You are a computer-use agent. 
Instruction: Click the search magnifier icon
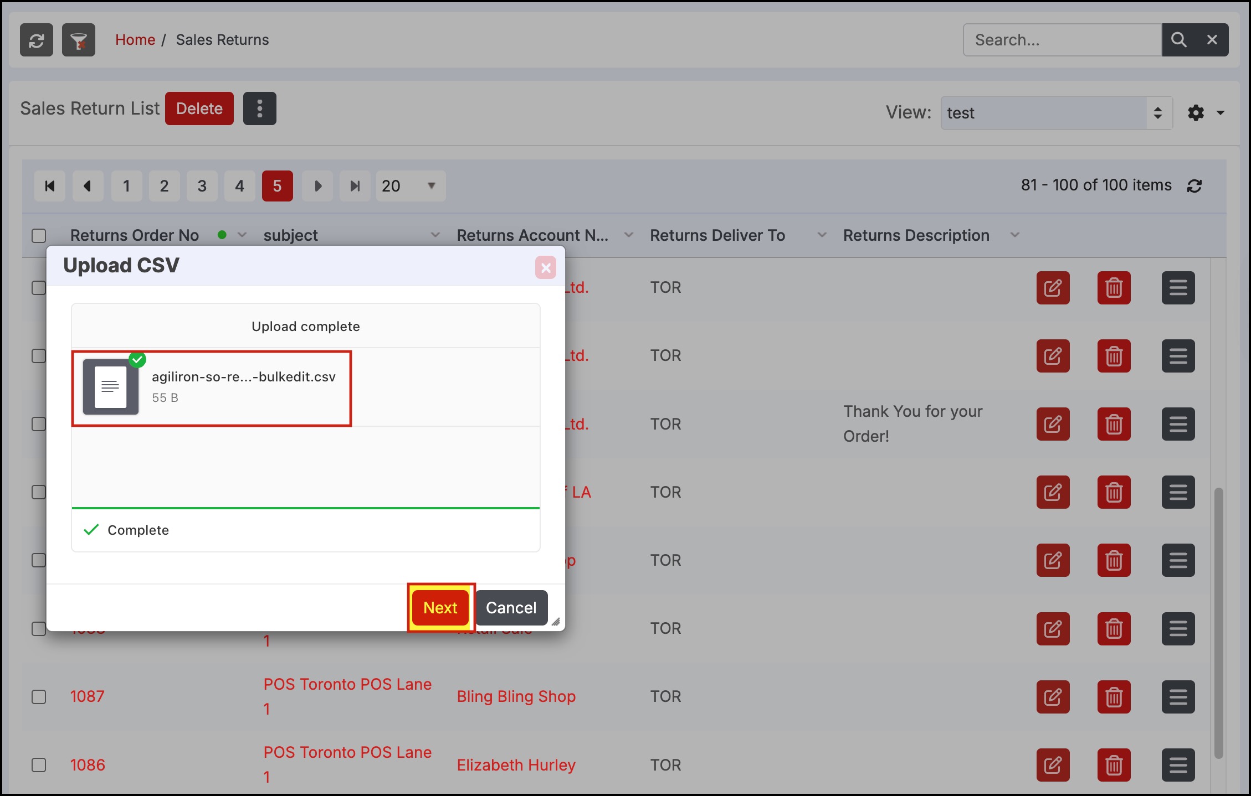coord(1178,40)
